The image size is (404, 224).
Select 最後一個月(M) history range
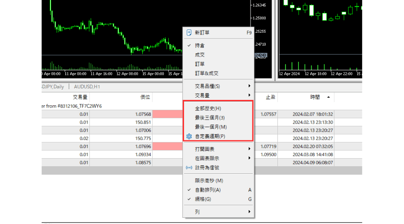(211, 127)
